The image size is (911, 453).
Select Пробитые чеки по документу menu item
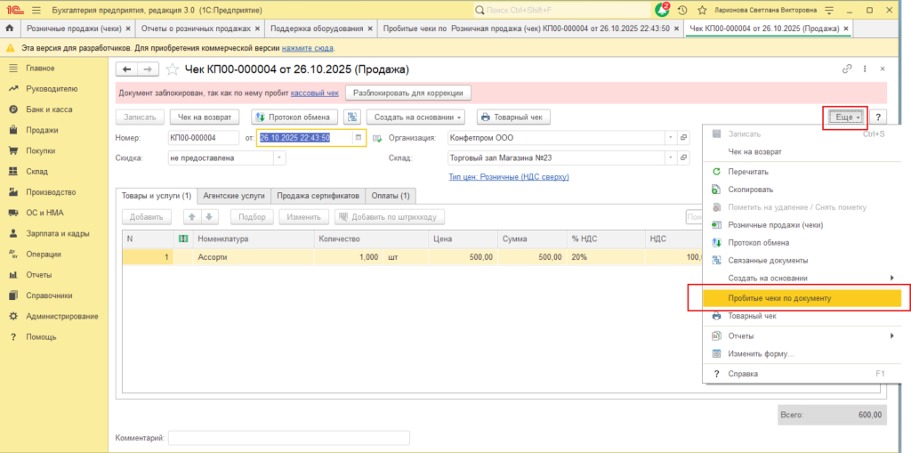[x=778, y=298]
